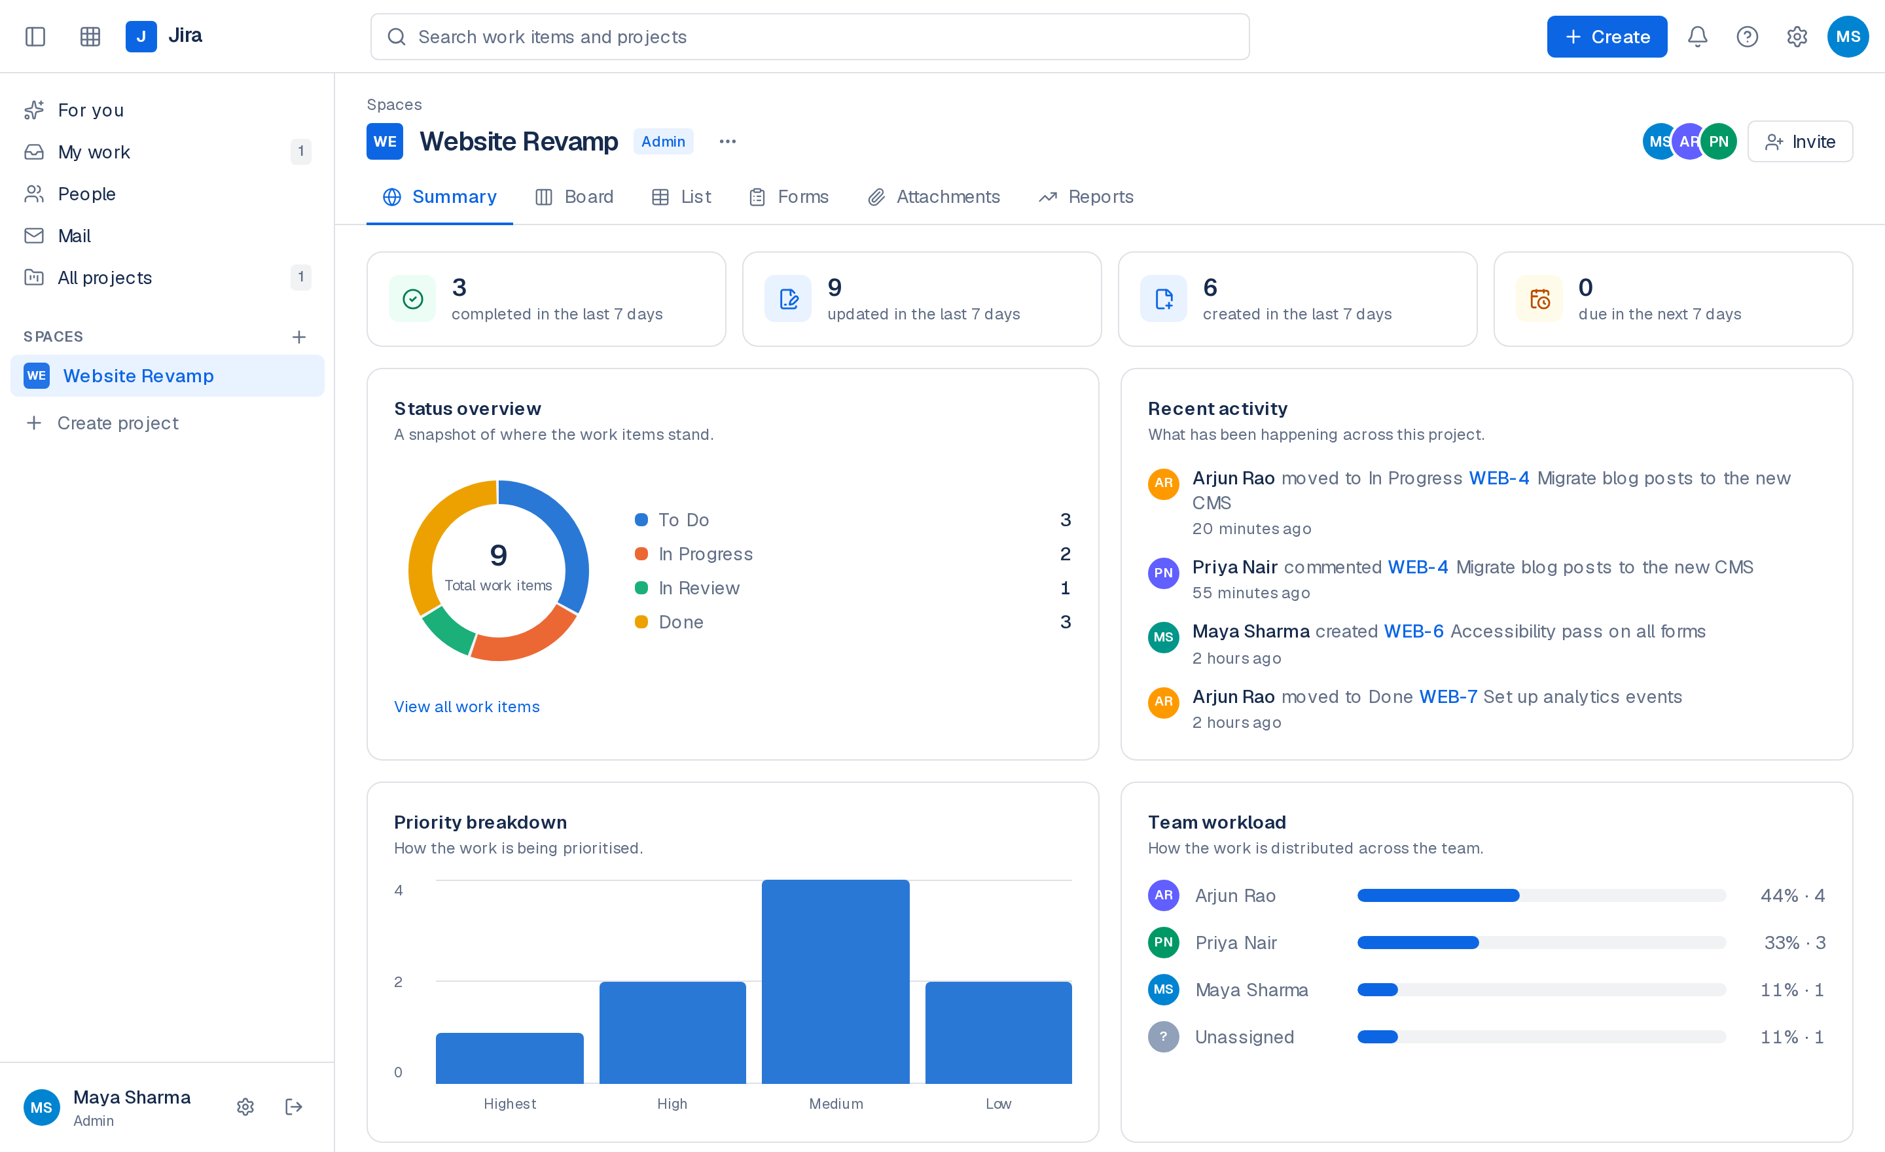
Task: Click the AR member avatar in header
Action: tap(1689, 141)
